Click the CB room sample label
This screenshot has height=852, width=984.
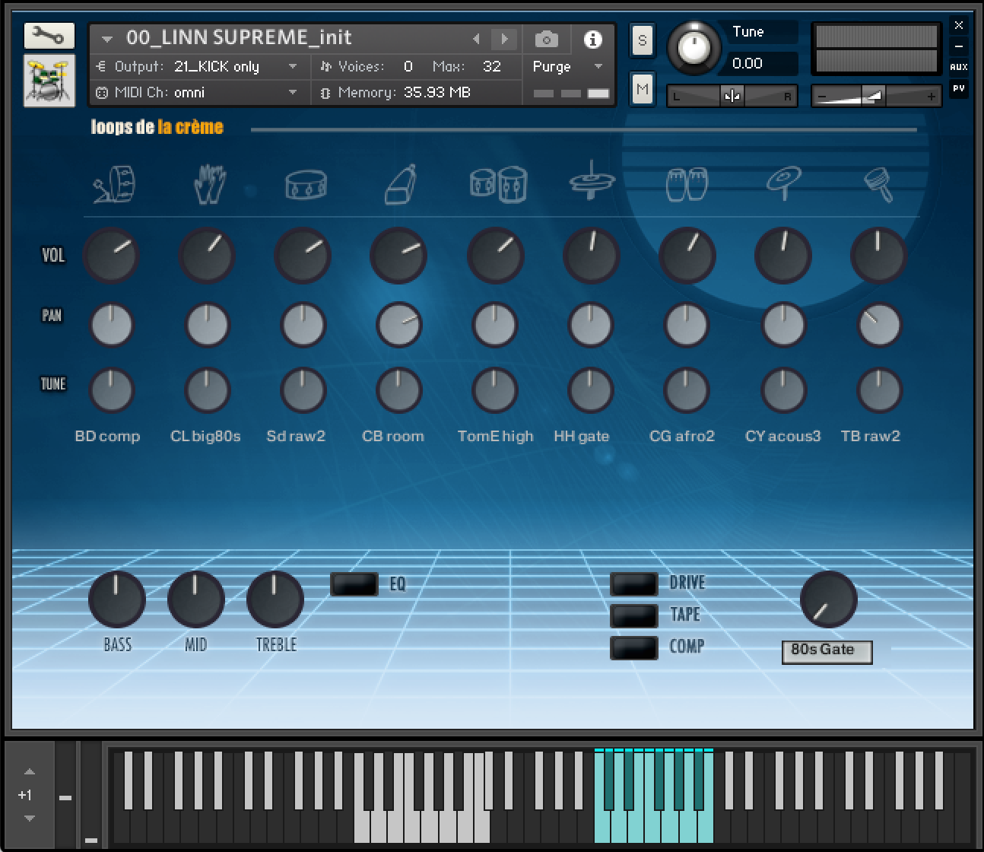tap(393, 437)
